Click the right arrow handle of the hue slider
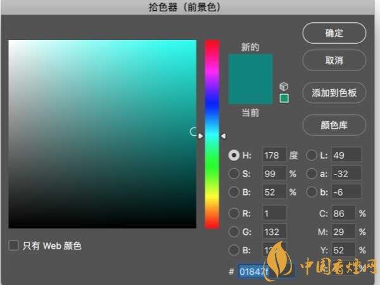Screen dimensions: 380x285 click(x=223, y=136)
